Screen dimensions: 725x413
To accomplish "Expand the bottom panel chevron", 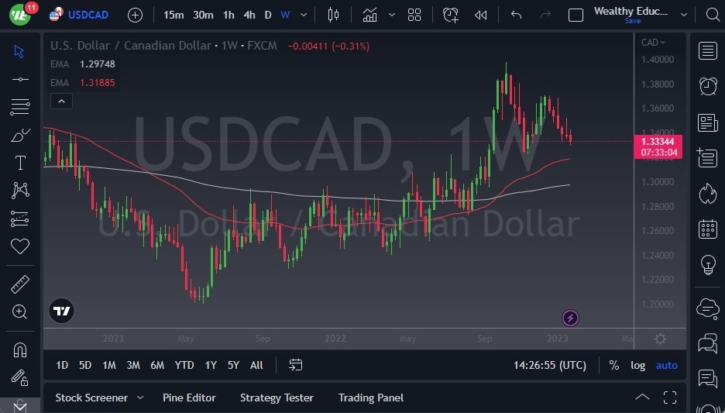I will click(642, 398).
